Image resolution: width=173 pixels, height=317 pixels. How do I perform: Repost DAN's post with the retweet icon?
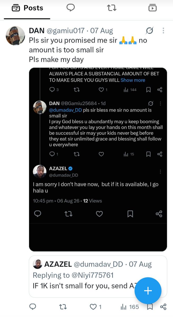63,307
